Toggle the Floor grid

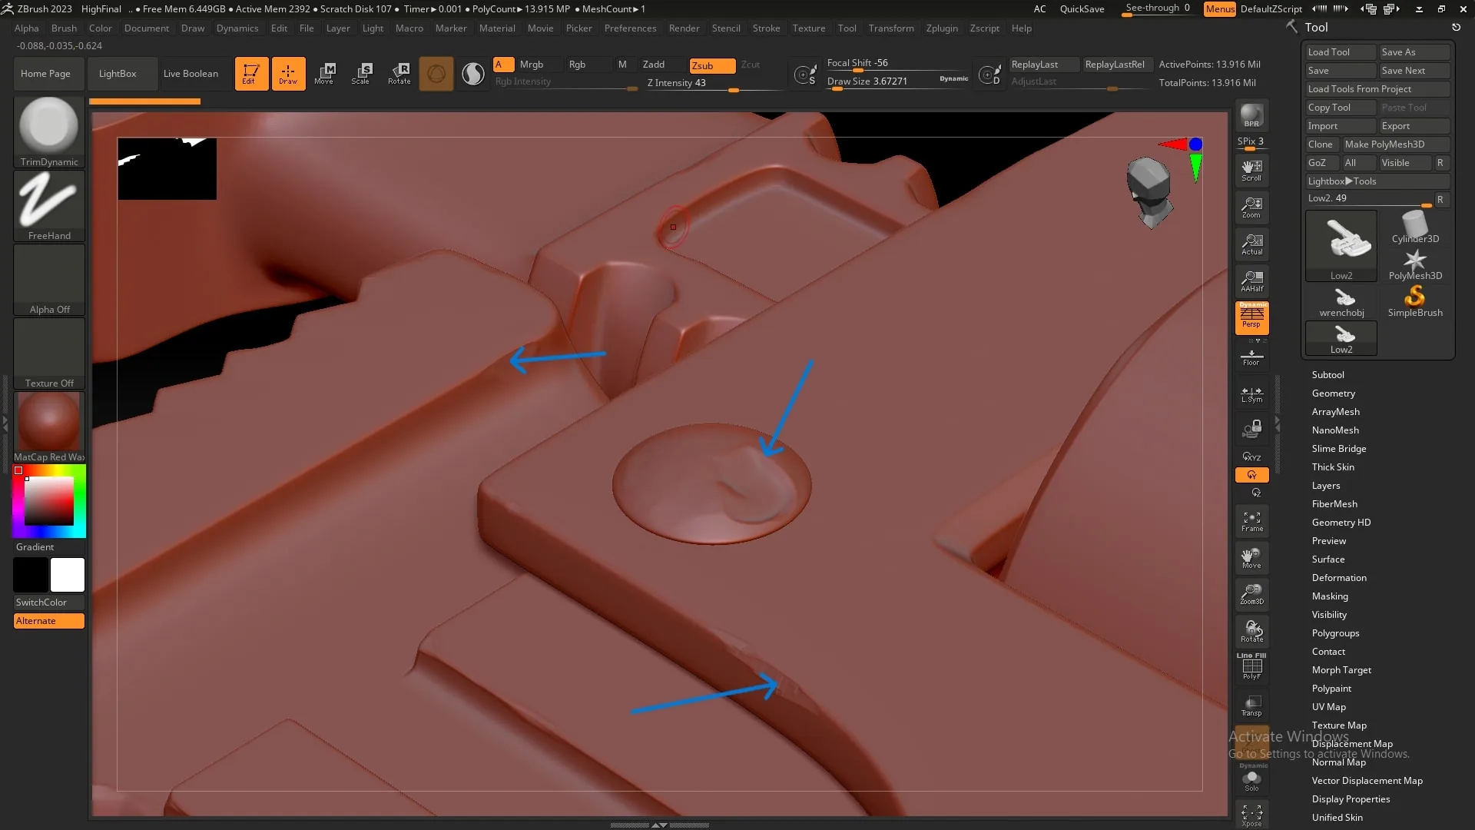(1251, 357)
